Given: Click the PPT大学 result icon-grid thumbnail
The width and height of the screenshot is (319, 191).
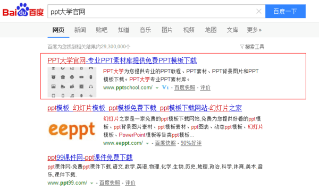Looking at the screenshot, I should coord(72,82).
